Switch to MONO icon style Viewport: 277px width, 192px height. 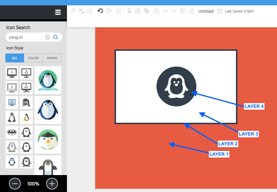tap(52, 58)
